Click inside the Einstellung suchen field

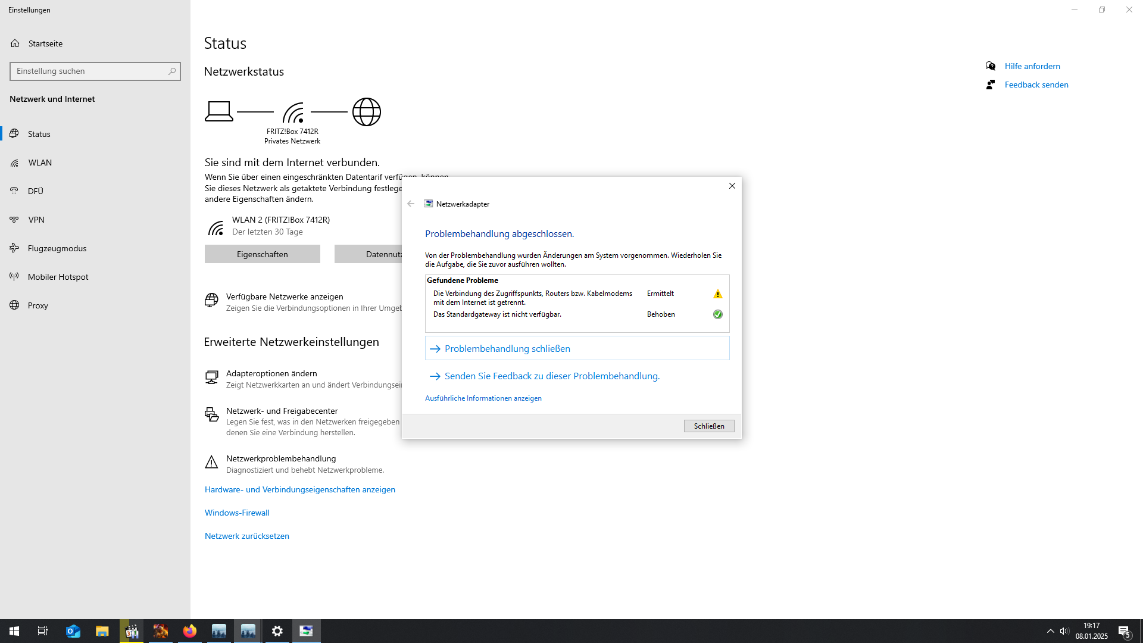(89, 71)
